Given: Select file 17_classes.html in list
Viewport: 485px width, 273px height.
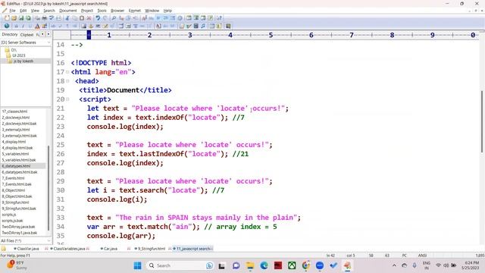Looking at the screenshot, I should point(14,111).
